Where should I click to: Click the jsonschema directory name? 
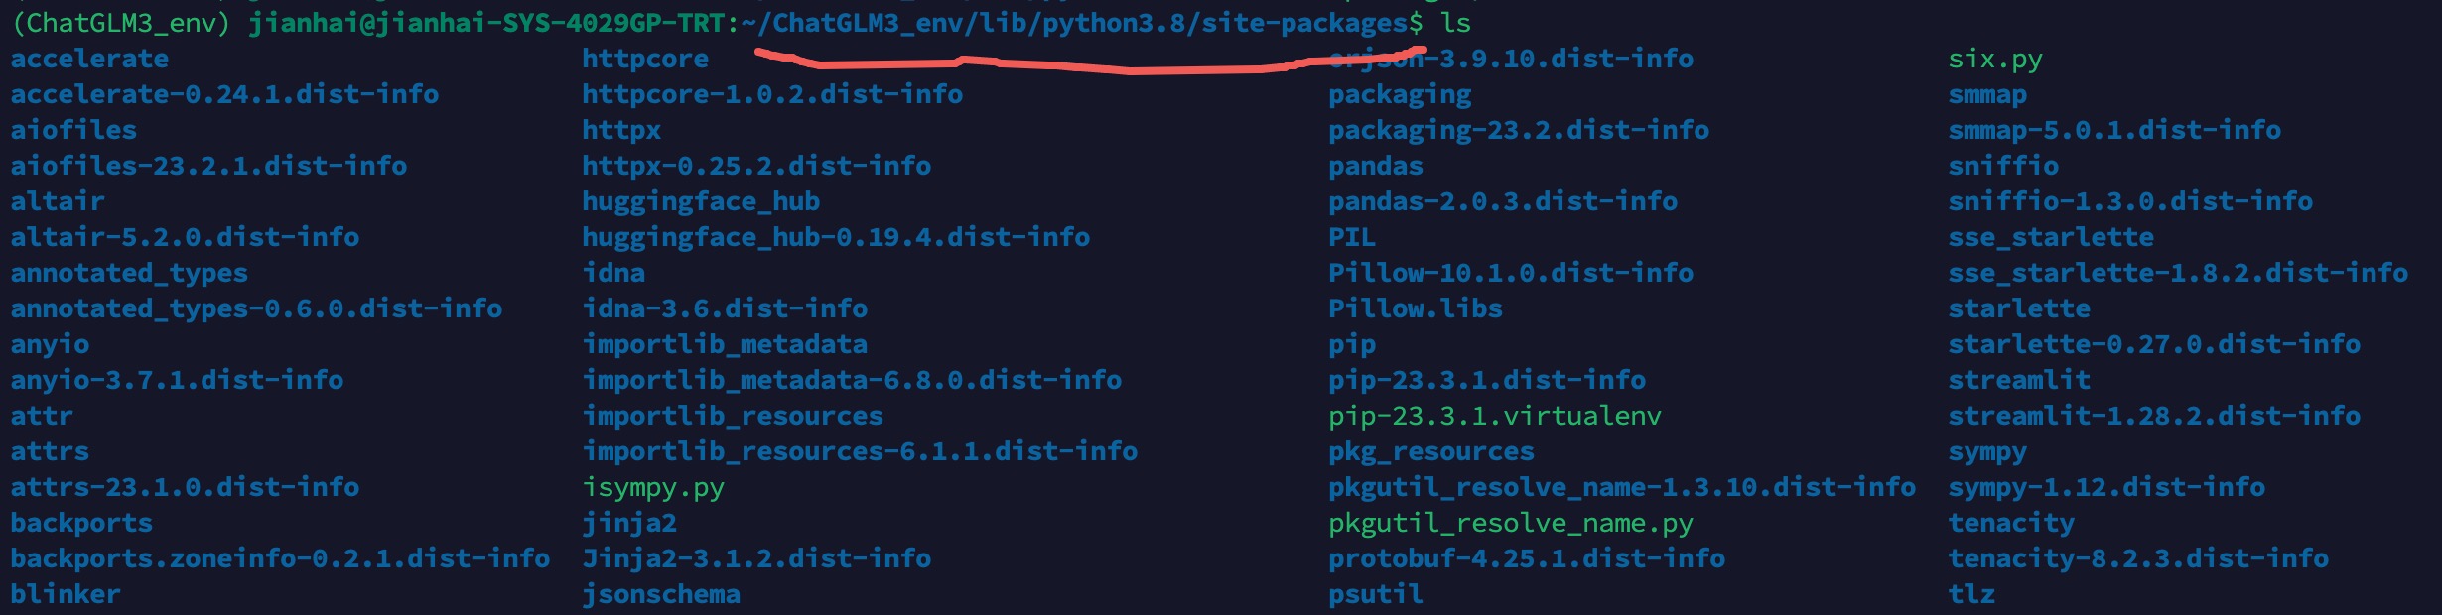point(661,594)
